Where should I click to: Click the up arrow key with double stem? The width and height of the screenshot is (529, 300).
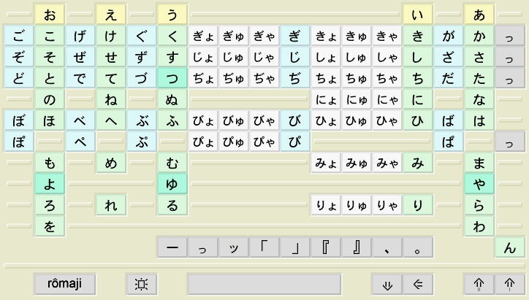click(479, 284)
